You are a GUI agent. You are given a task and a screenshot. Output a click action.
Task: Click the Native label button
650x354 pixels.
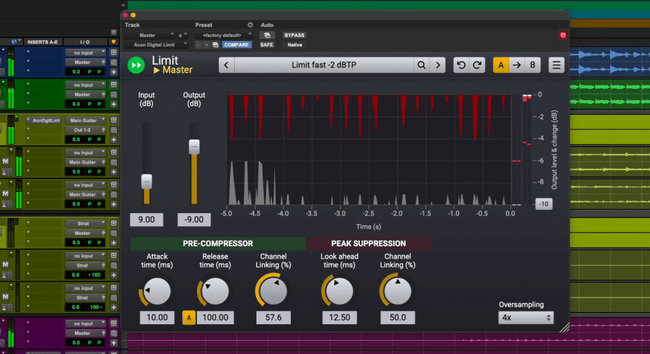pos(295,45)
